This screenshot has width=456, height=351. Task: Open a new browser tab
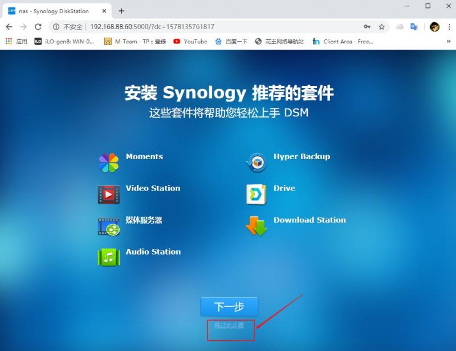pyautogui.click(x=121, y=11)
